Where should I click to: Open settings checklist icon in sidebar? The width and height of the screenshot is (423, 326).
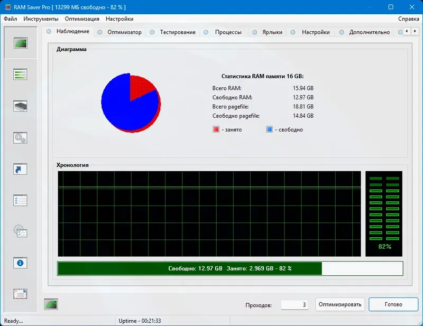[x=20, y=201]
